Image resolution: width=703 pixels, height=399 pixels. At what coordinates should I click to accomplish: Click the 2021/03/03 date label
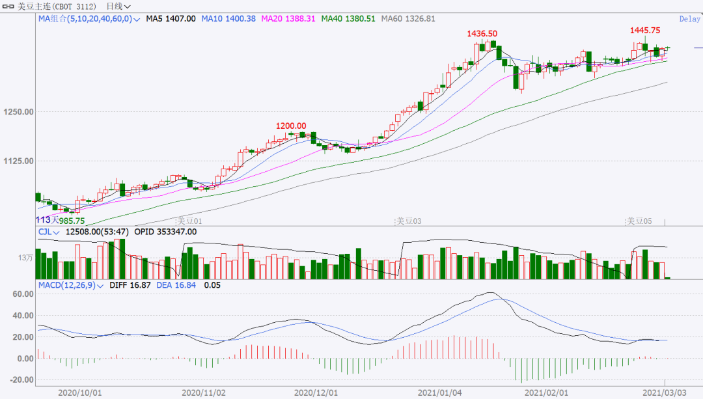click(x=665, y=392)
